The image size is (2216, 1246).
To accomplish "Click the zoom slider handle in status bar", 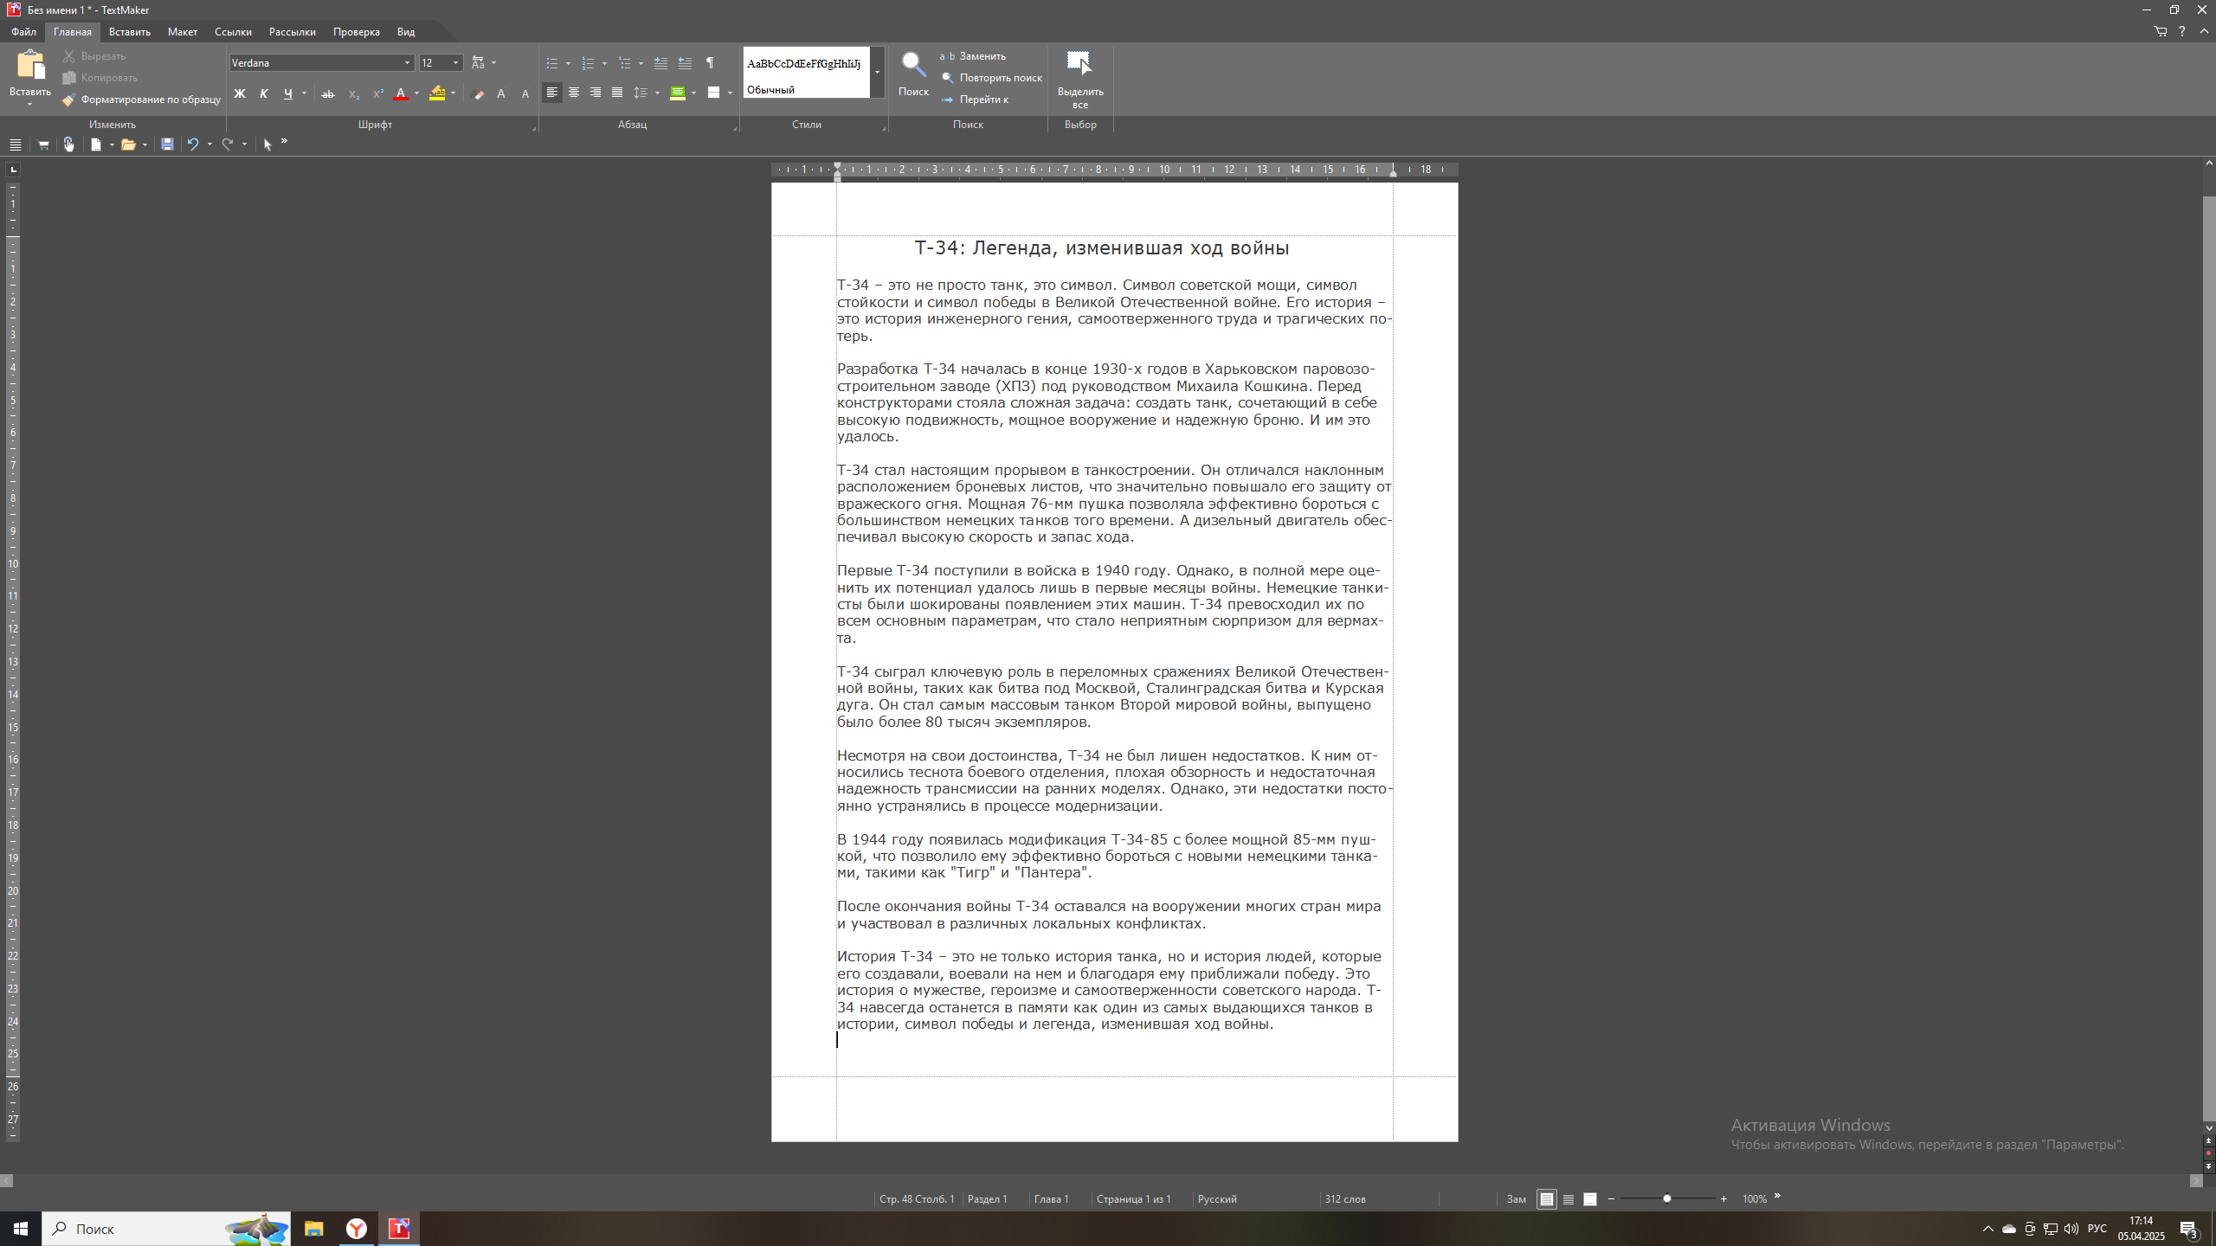I will pyautogui.click(x=1667, y=1198).
